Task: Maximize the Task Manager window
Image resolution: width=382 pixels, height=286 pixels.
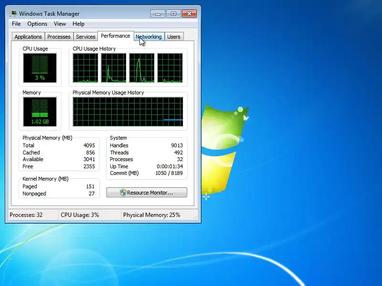Action: click(173, 14)
